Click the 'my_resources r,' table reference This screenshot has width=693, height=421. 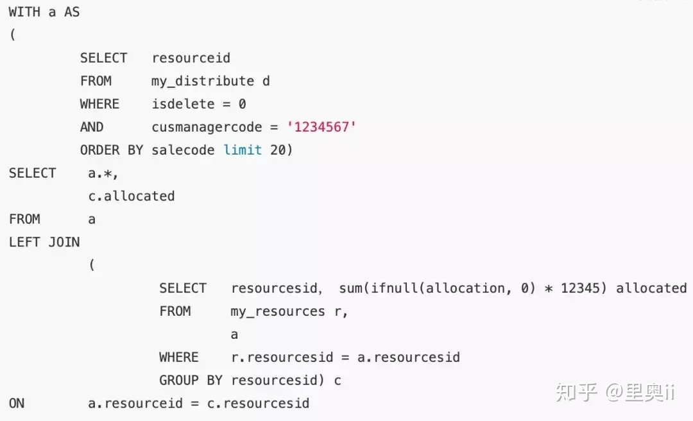tap(289, 311)
